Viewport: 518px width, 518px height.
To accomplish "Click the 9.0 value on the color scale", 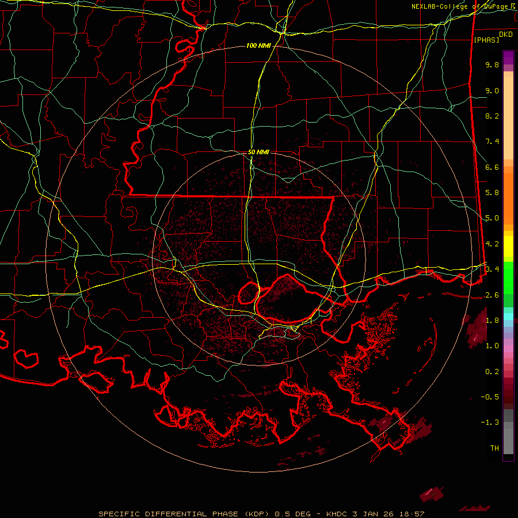I will 492,90.
